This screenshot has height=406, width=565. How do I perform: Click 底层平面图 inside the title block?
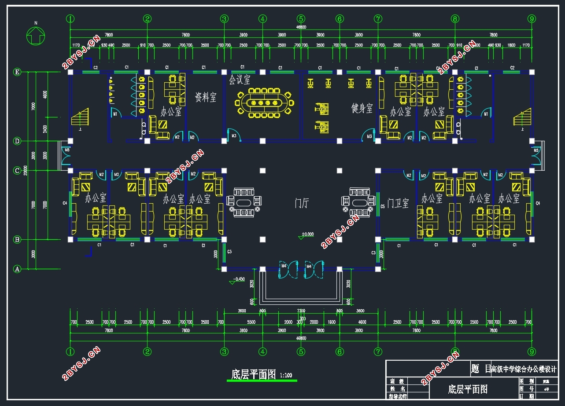(468, 389)
